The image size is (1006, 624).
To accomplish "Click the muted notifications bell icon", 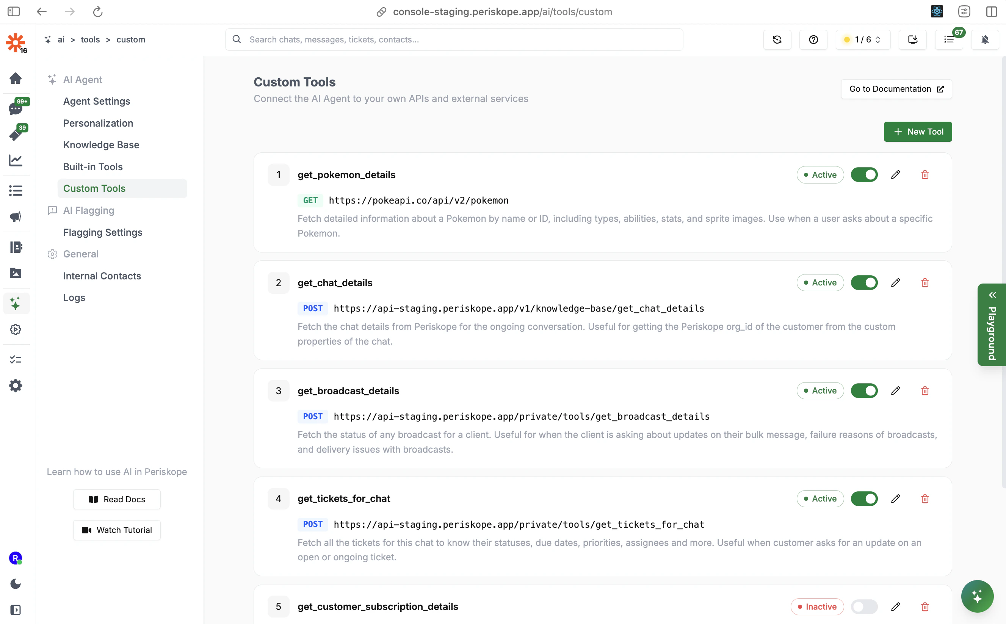I will pos(985,40).
